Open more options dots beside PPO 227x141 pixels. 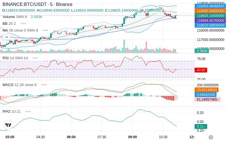(x=28, y=111)
